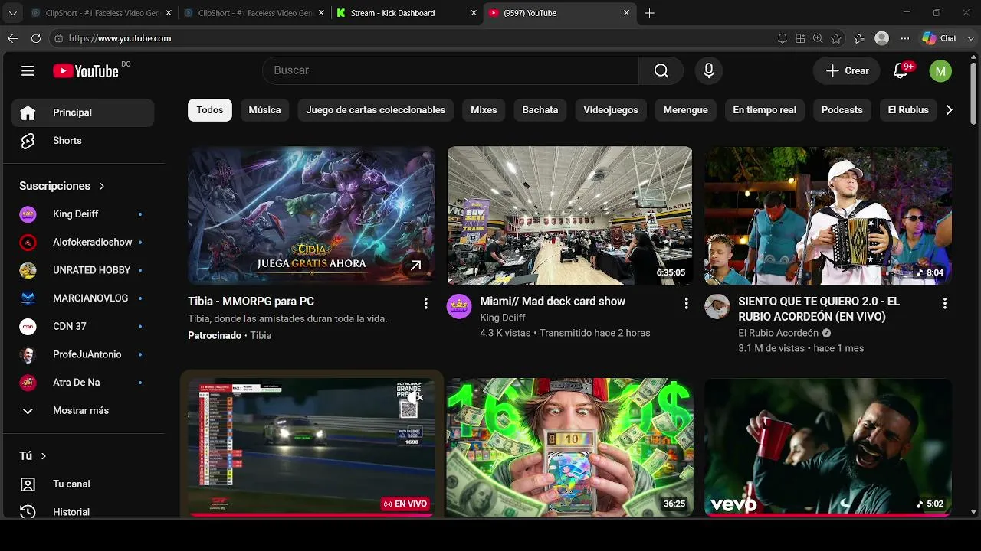The height and width of the screenshot is (551, 981).
Task: Open YouTube notifications bell with 9+ badge
Action: point(901,70)
